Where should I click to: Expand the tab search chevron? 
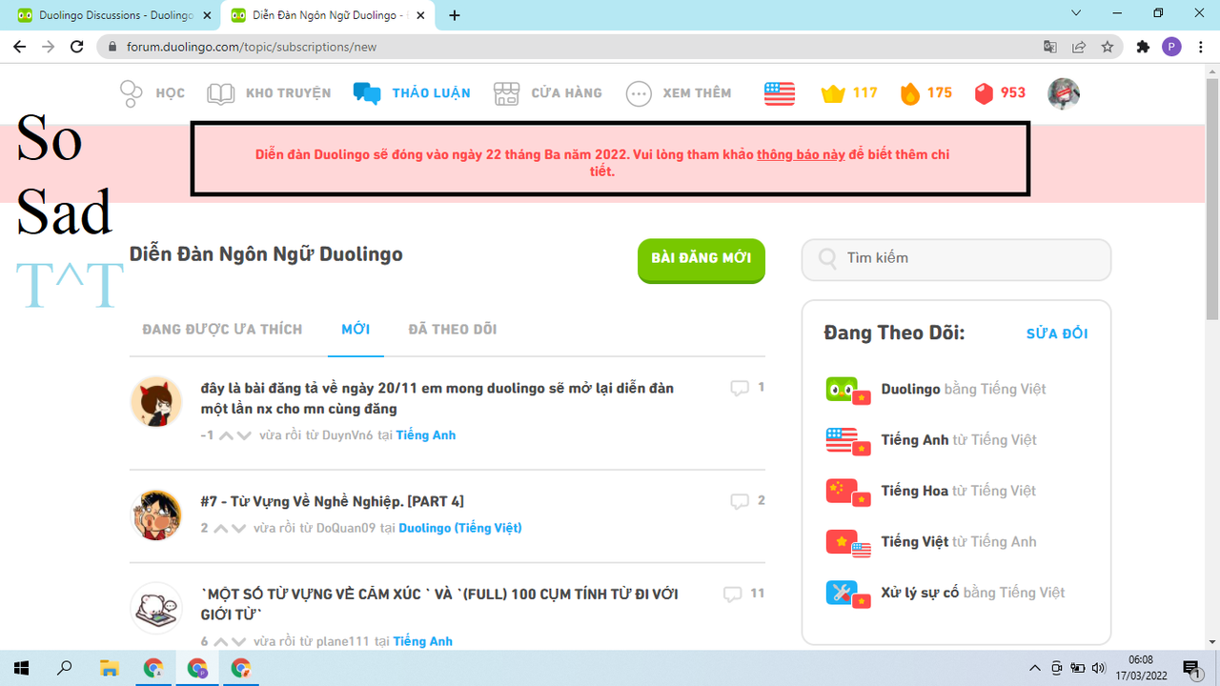(x=1076, y=13)
